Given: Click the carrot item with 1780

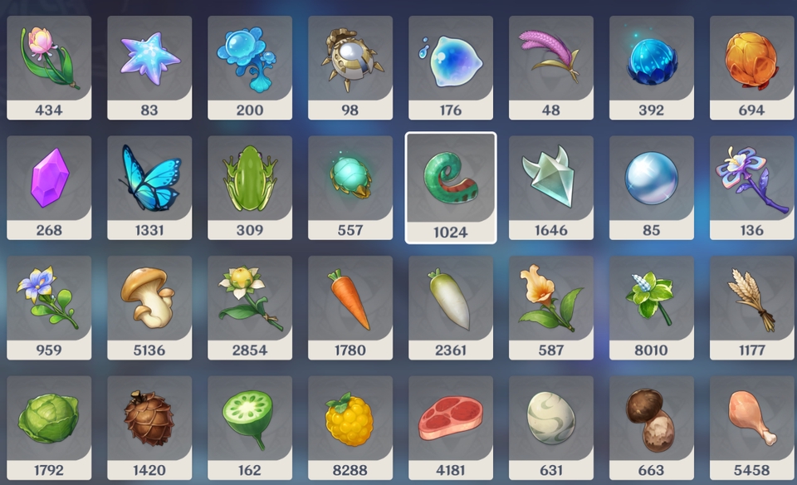Looking at the screenshot, I should point(350,307).
